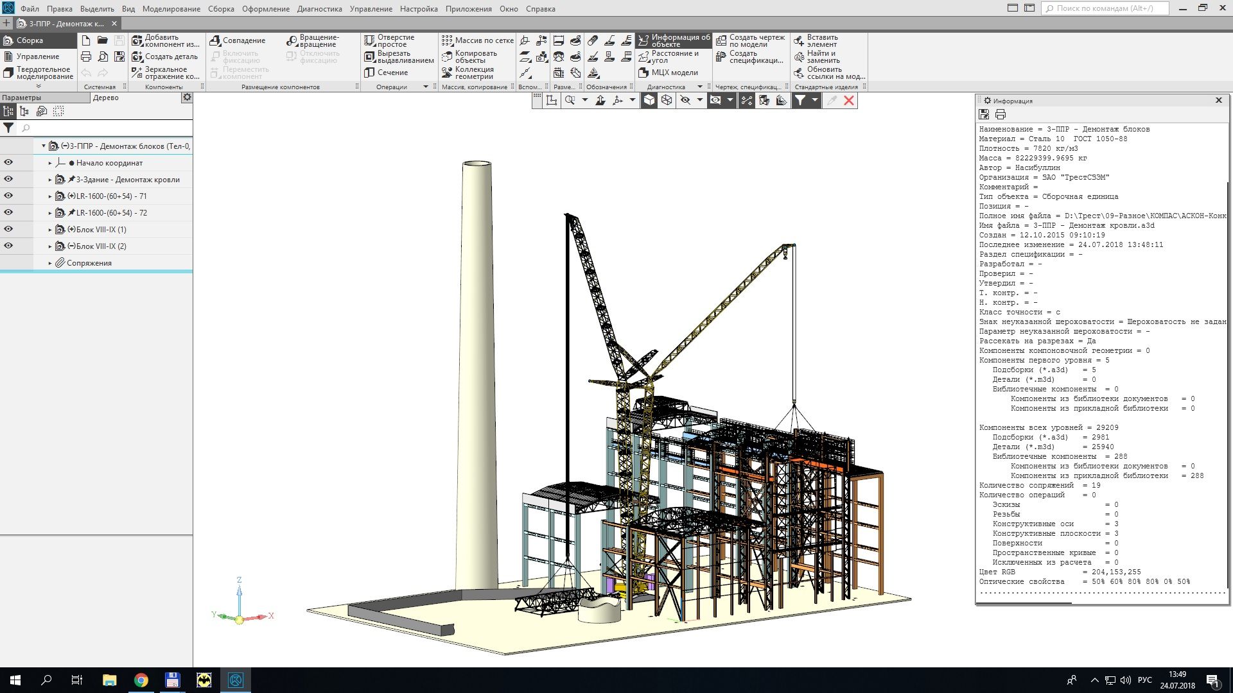Click the 'Сечение' operation button

pyautogui.click(x=392, y=73)
